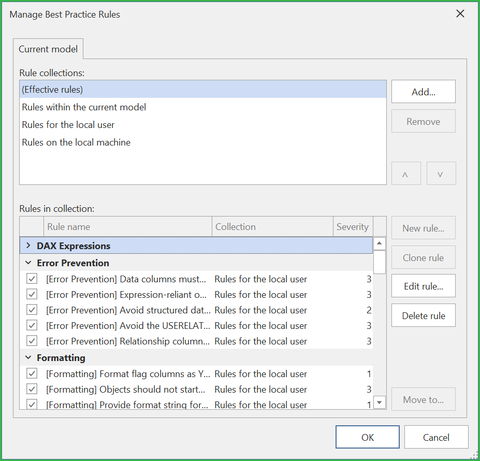Confirm changes with the OK button
The height and width of the screenshot is (461, 480).
tap(367, 437)
